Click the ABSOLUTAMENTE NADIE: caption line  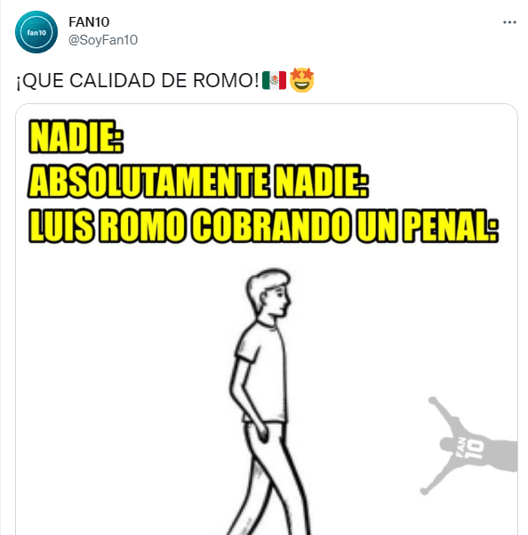click(198, 182)
